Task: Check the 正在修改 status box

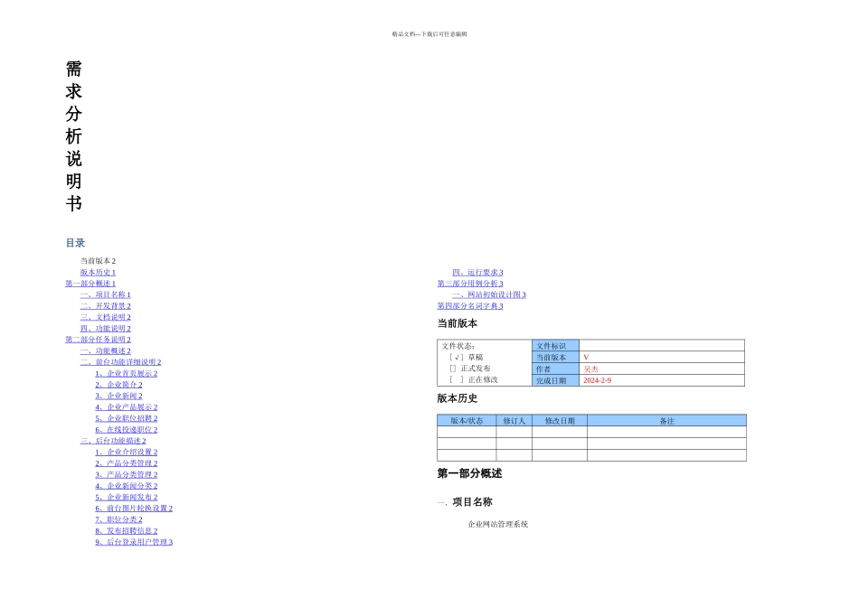Action: click(x=457, y=379)
